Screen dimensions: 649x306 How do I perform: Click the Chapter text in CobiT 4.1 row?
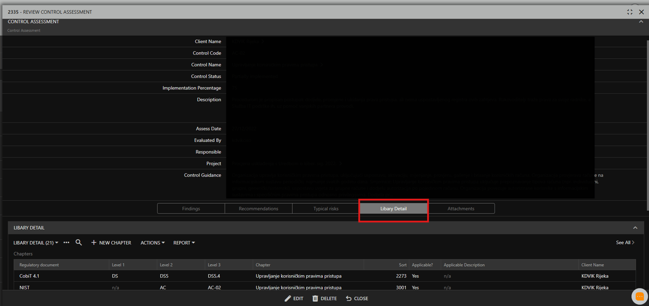pyautogui.click(x=298, y=276)
